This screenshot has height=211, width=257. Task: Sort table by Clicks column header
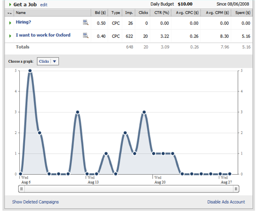pos(143,12)
